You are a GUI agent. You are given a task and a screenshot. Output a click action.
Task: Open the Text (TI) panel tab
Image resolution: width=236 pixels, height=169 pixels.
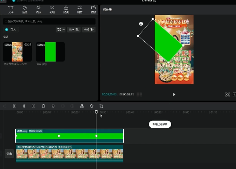click(11, 10)
